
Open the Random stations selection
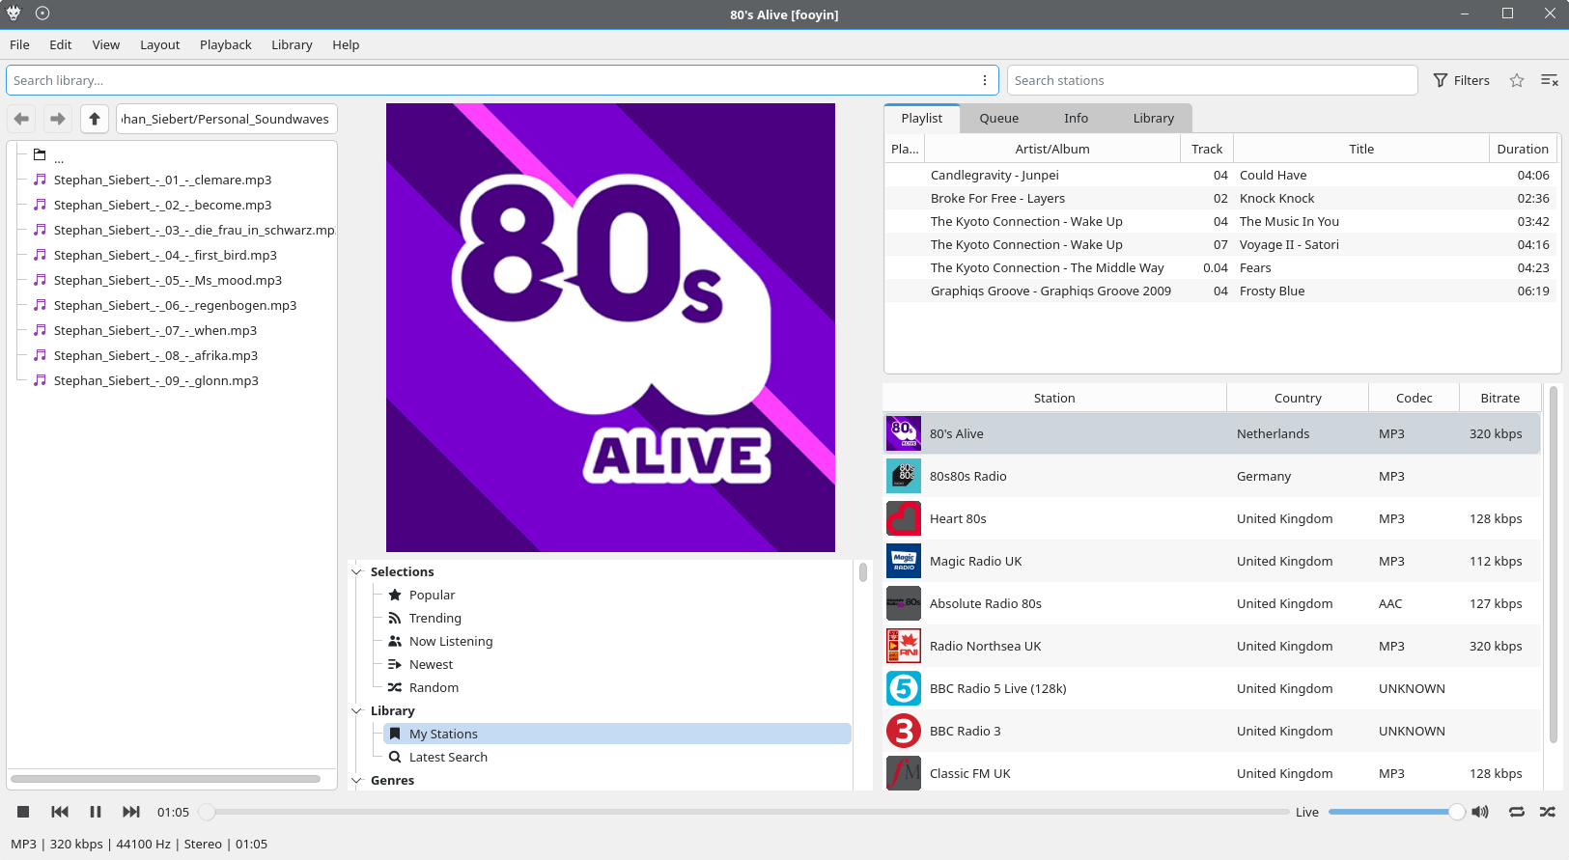(434, 687)
